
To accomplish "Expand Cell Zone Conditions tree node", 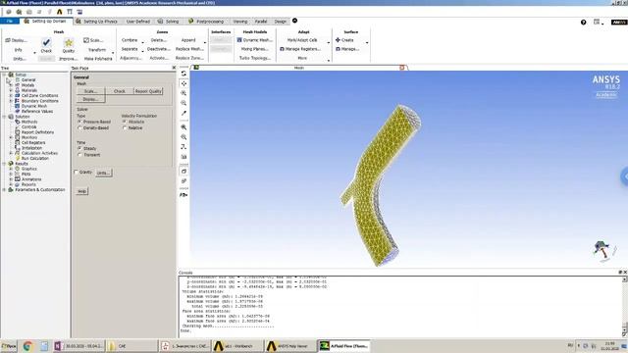I will tap(11, 96).
